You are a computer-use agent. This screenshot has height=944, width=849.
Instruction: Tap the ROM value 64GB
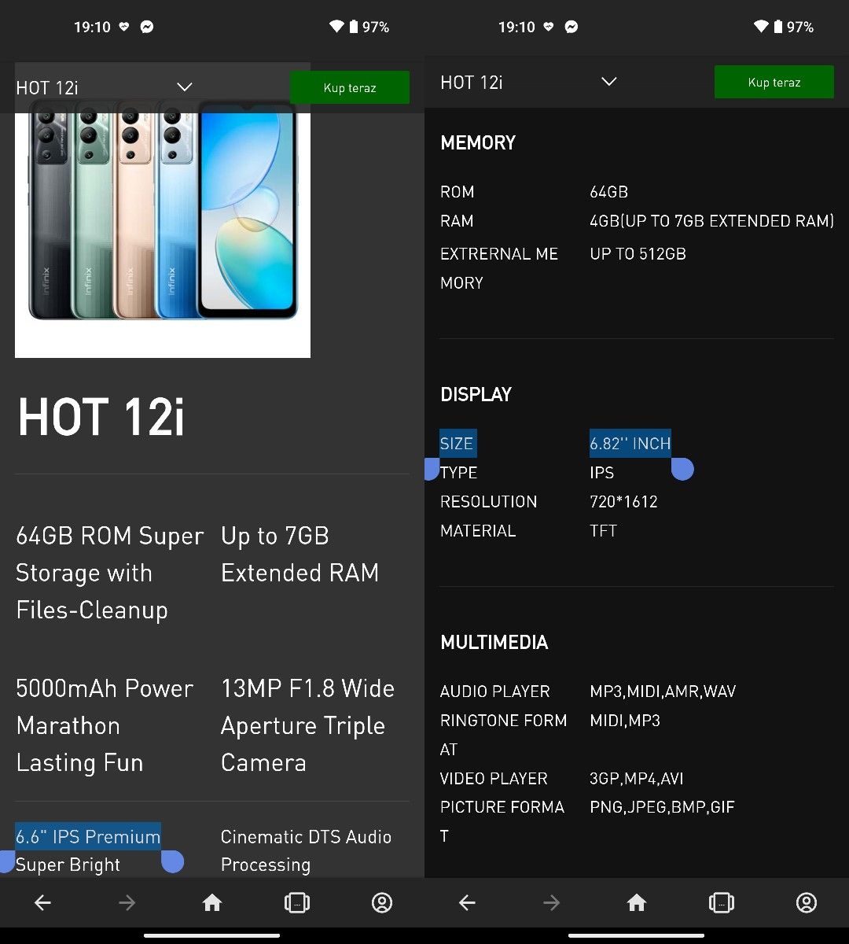click(x=608, y=192)
